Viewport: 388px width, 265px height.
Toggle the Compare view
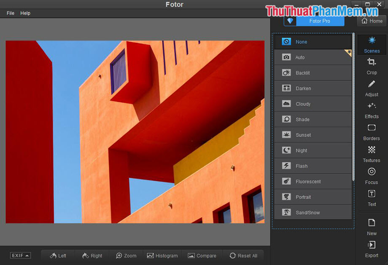[x=202, y=255]
